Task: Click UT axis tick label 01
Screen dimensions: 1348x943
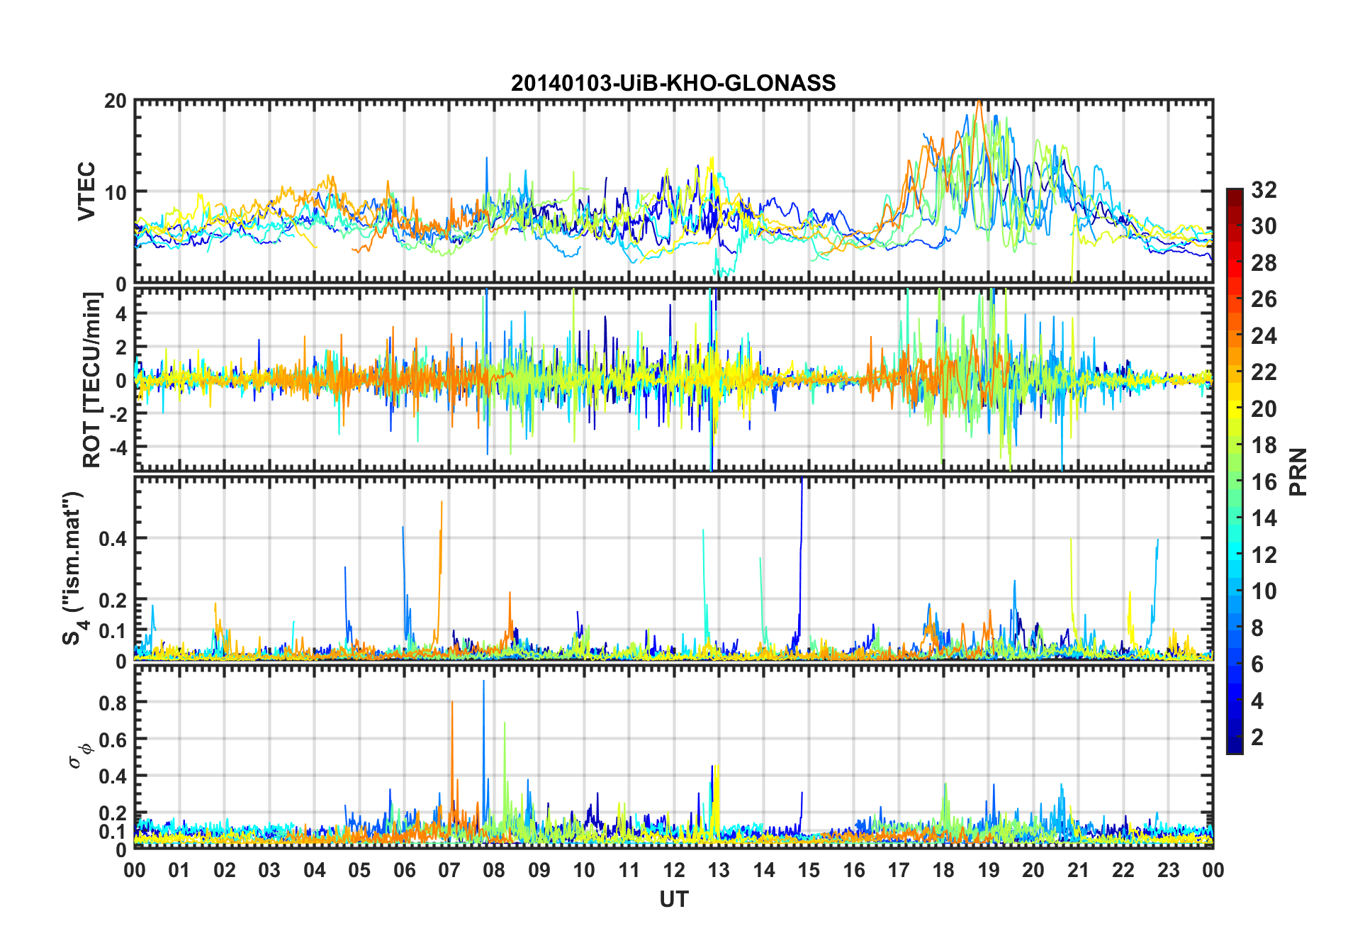Action: tap(179, 871)
